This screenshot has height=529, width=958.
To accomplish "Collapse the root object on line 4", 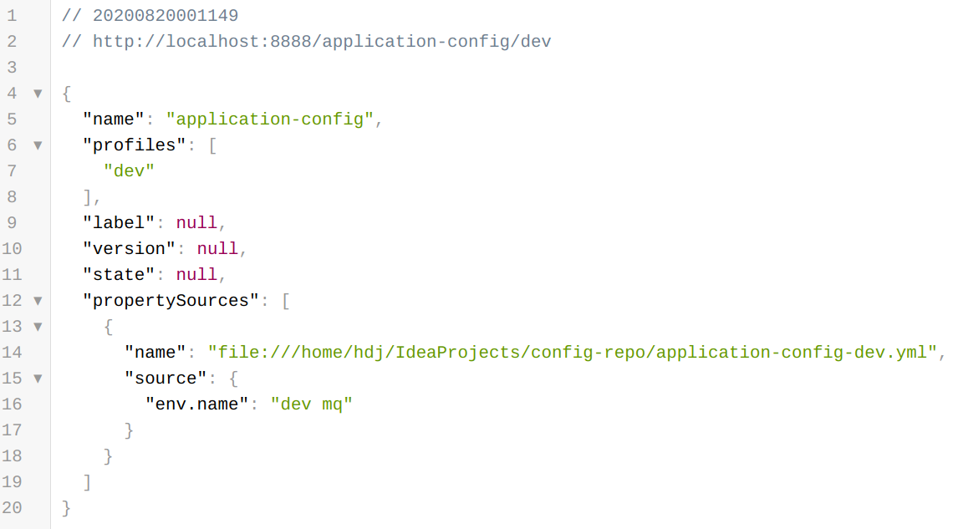I will point(38,94).
